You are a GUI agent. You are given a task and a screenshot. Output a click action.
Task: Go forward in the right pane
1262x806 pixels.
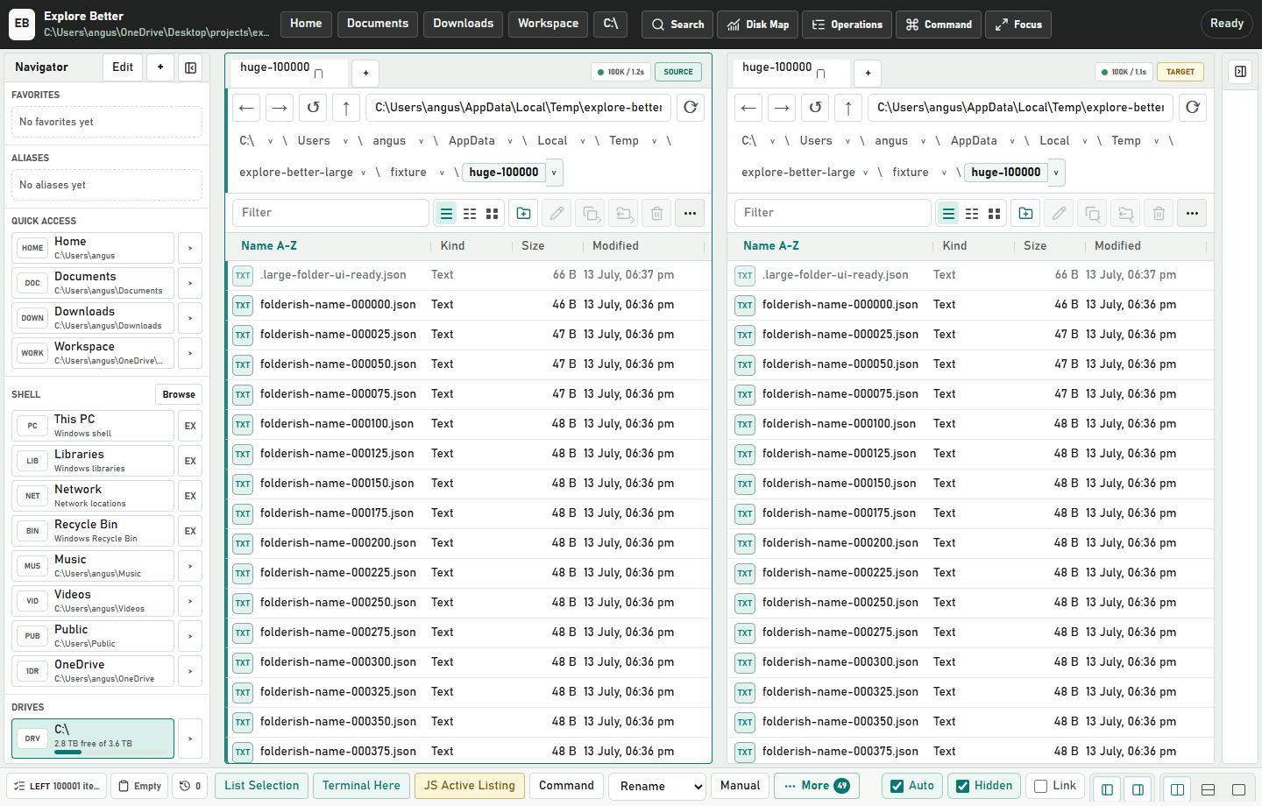782,108
